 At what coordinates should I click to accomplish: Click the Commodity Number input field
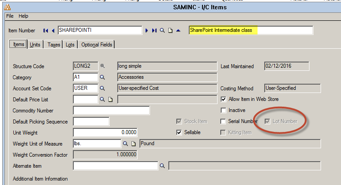111,110
